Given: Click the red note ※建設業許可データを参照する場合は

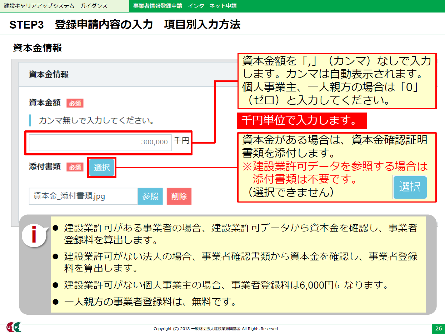Looking at the screenshot, I should click(335, 166).
